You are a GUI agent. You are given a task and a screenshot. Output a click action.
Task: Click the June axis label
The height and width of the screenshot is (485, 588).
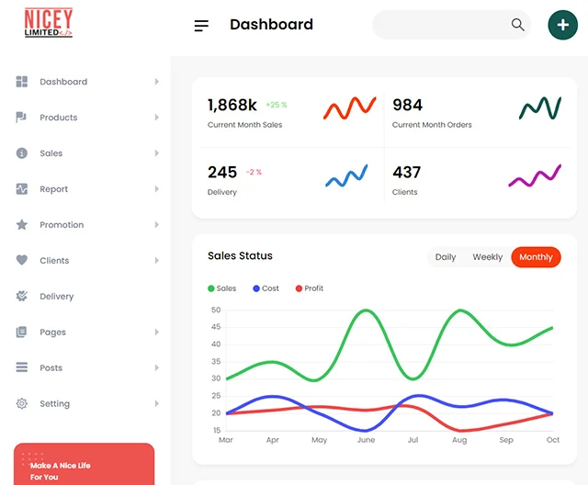pos(366,440)
